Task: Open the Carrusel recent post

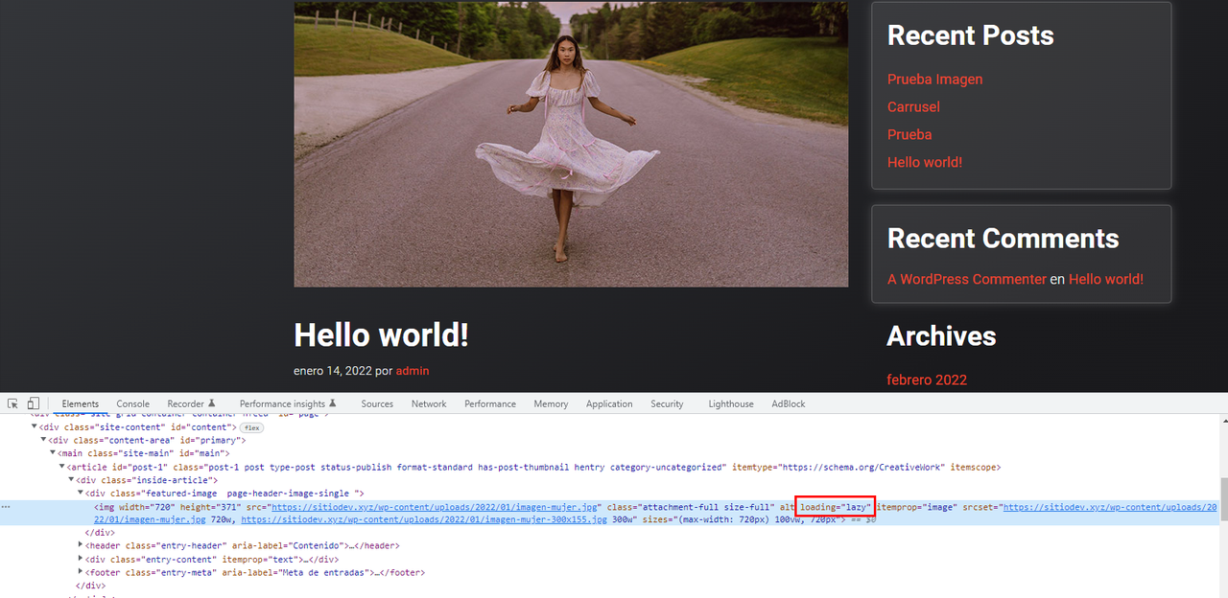Action: pyautogui.click(x=913, y=107)
